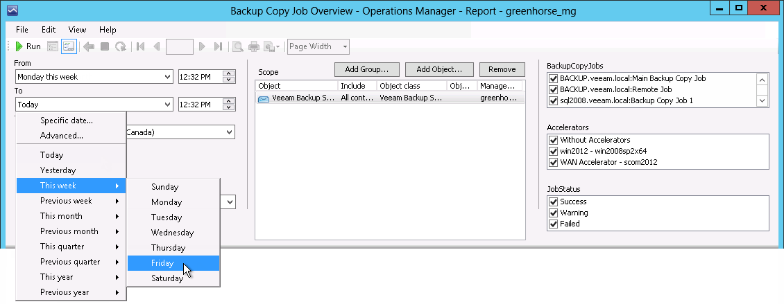Click the Add Object... button
The width and height of the screenshot is (784, 304).
(x=438, y=69)
